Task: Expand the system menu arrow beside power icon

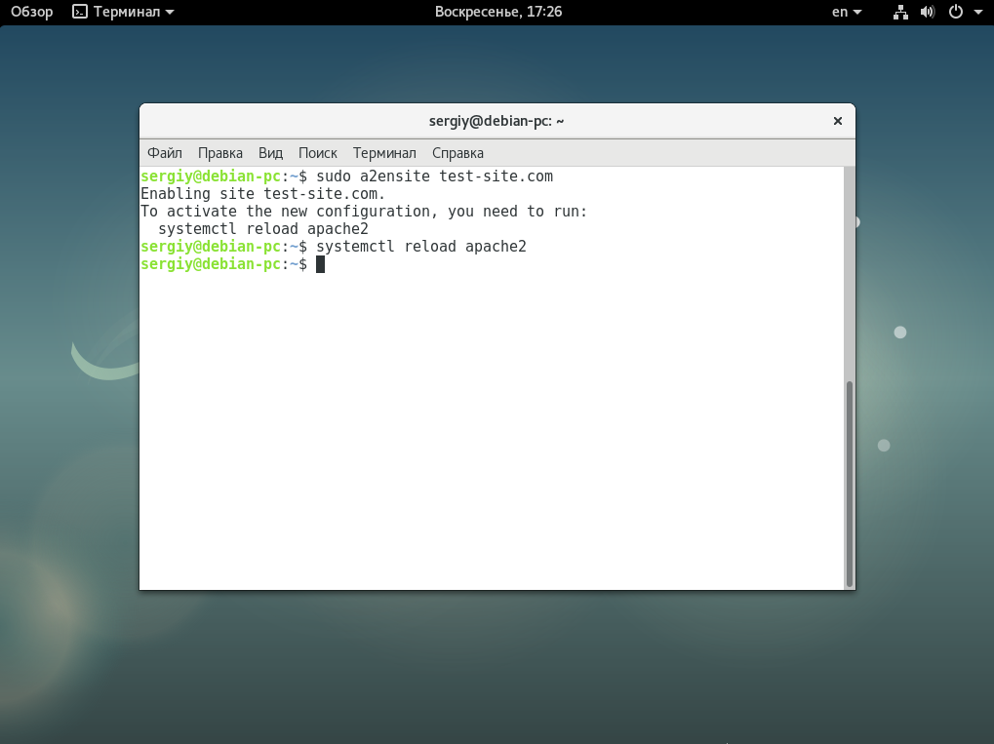Action: pyautogui.click(x=977, y=13)
